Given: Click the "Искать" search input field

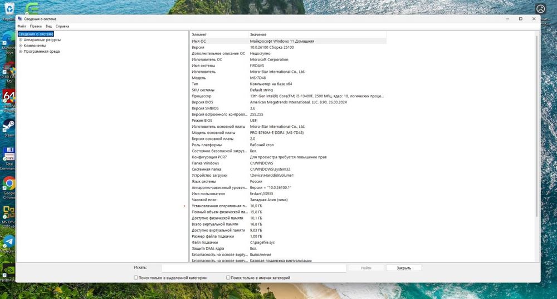Looking at the screenshot, I should 253,268.
